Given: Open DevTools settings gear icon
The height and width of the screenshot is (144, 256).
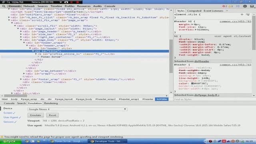Looking at the screenshot, I should [245, 6].
